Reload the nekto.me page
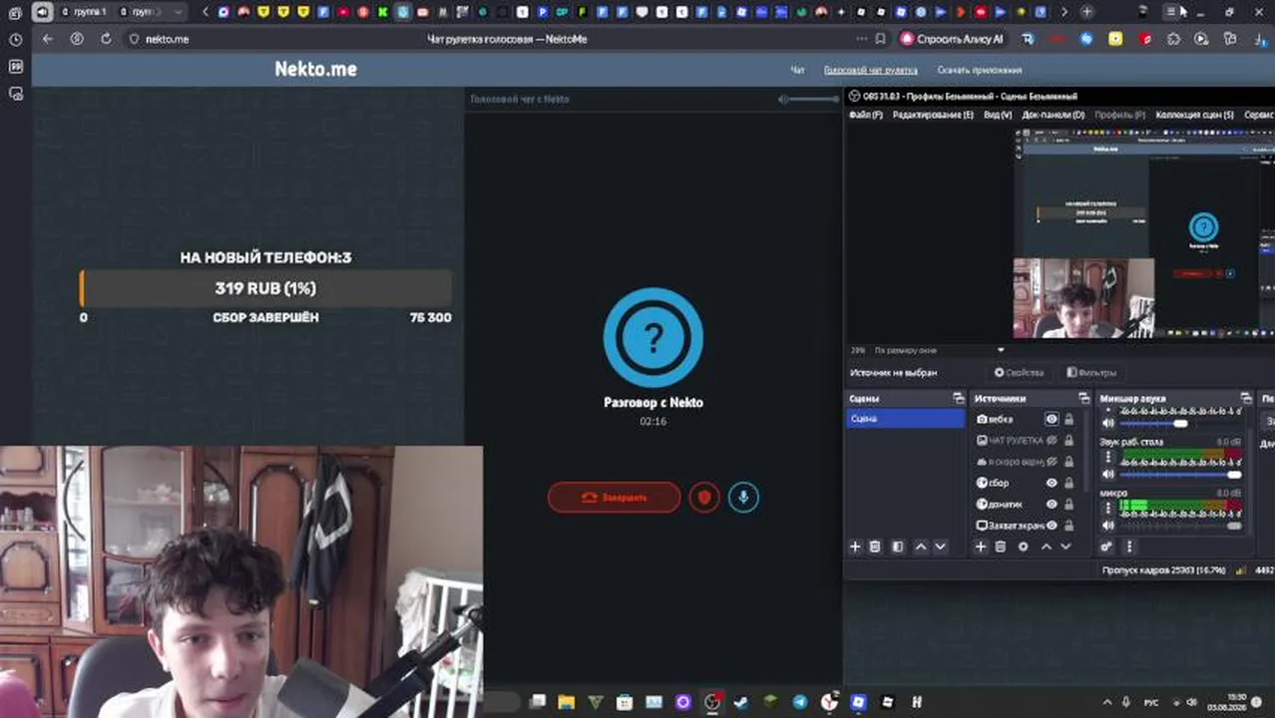The image size is (1275, 718). click(106, 39)
